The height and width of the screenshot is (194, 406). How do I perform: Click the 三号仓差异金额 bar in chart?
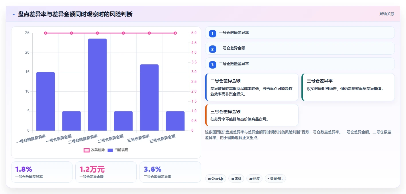point(175,121)
